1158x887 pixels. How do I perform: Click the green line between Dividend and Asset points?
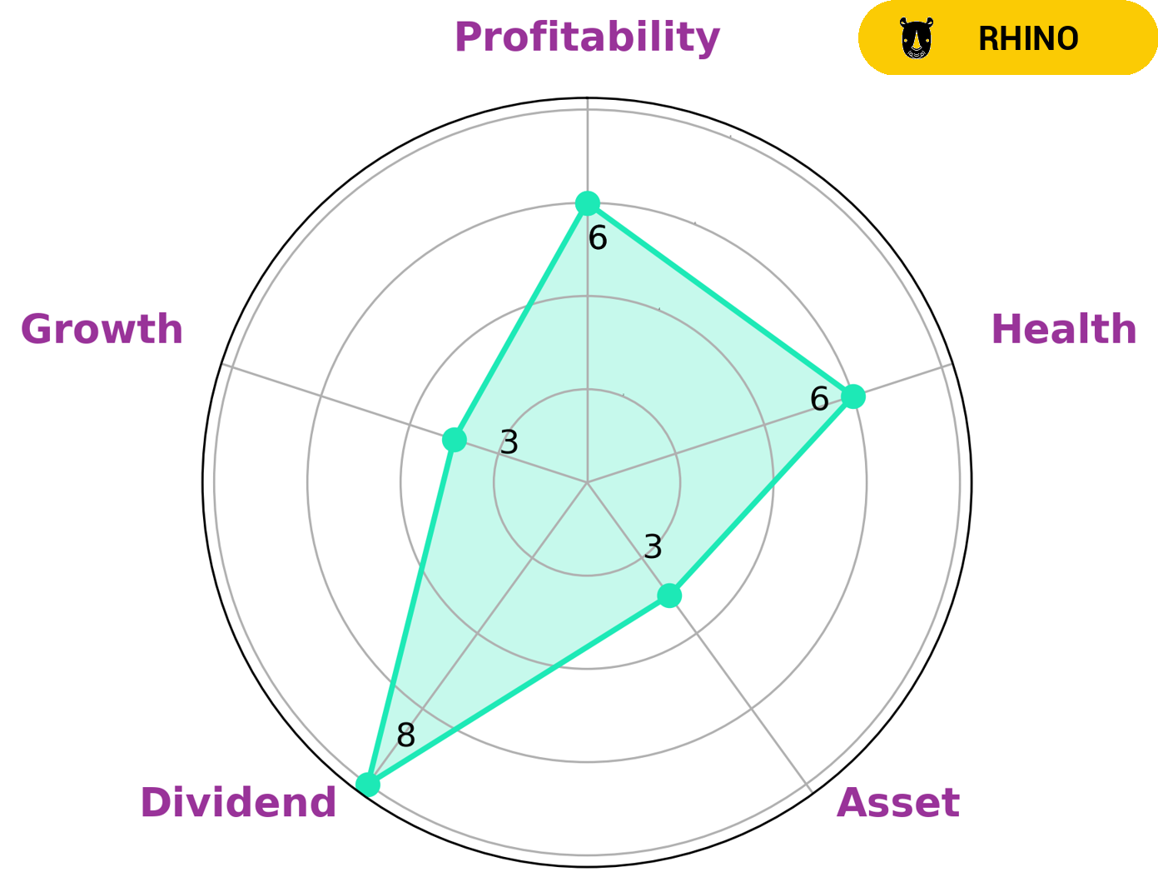(518, 690)
